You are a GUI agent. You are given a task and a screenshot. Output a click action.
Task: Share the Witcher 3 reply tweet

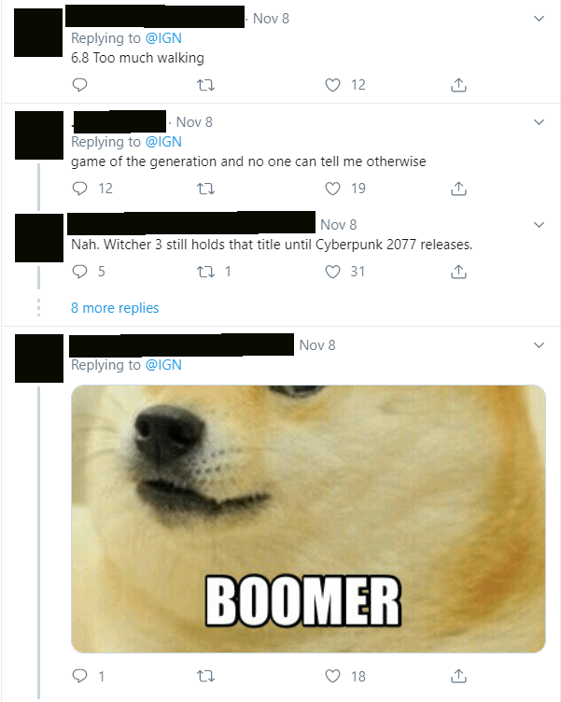pos(458,272)
